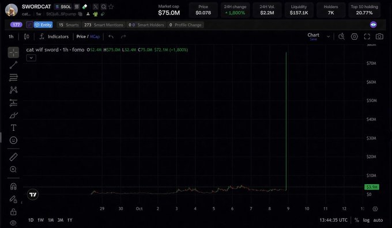
Task: Copy the contract address icon
Action: pyautogui.click(x=80, y=14)
